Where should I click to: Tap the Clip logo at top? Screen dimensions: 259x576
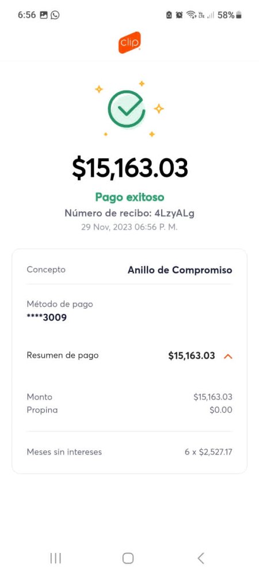pos(129,43)
